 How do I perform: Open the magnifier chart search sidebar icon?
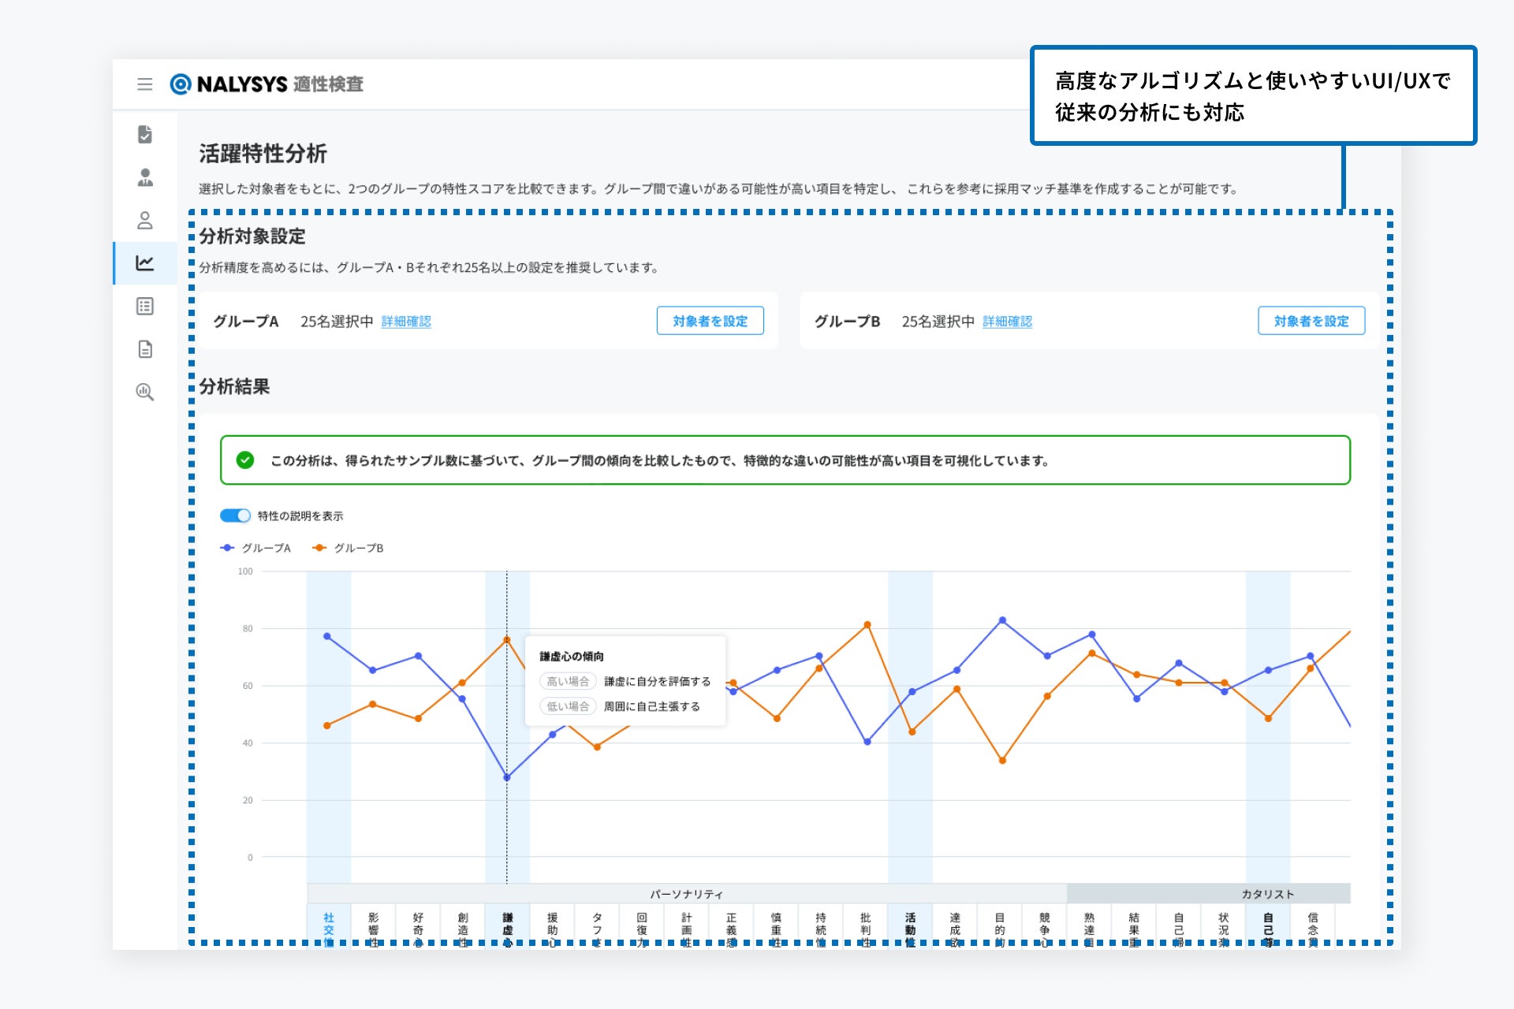coord(145,392)
